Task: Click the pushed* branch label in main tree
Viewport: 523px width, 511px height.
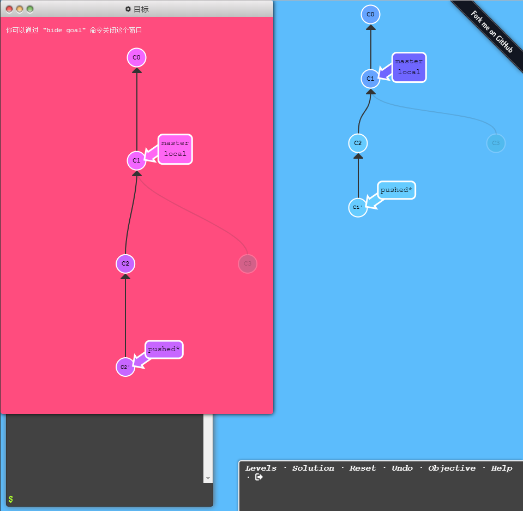Action: [x=396, y=190]
